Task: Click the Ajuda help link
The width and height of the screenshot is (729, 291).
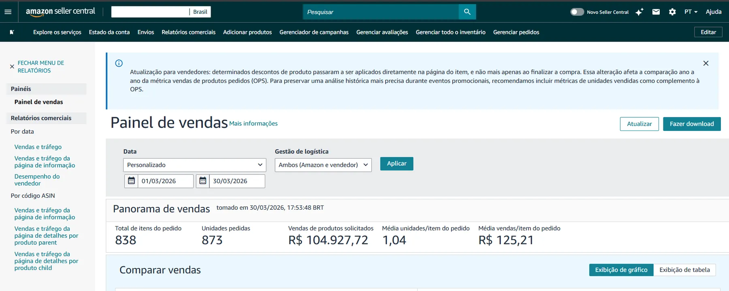Action: 714,12
